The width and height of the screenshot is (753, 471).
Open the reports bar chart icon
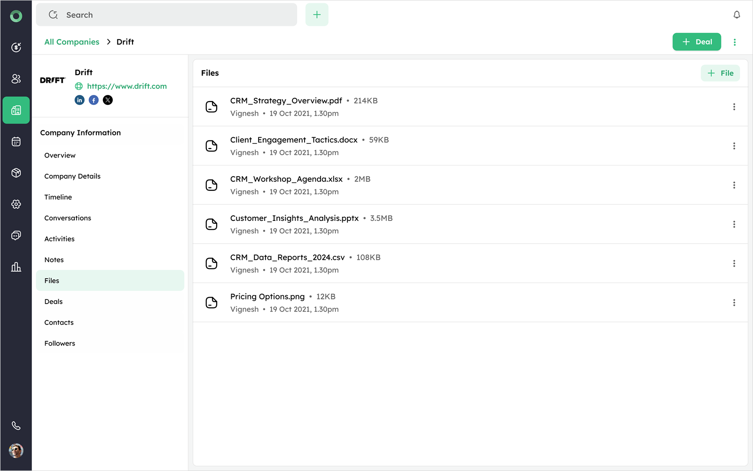coord(16,267)
